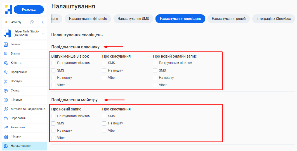Check Viber under Про новий онлайн запис
The width and height of the screenshot is (297, 151).
click(x=155, y=85)
